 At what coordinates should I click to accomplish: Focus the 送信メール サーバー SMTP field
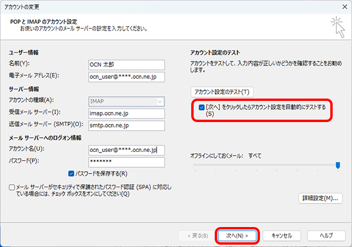(x=126, y=126)
